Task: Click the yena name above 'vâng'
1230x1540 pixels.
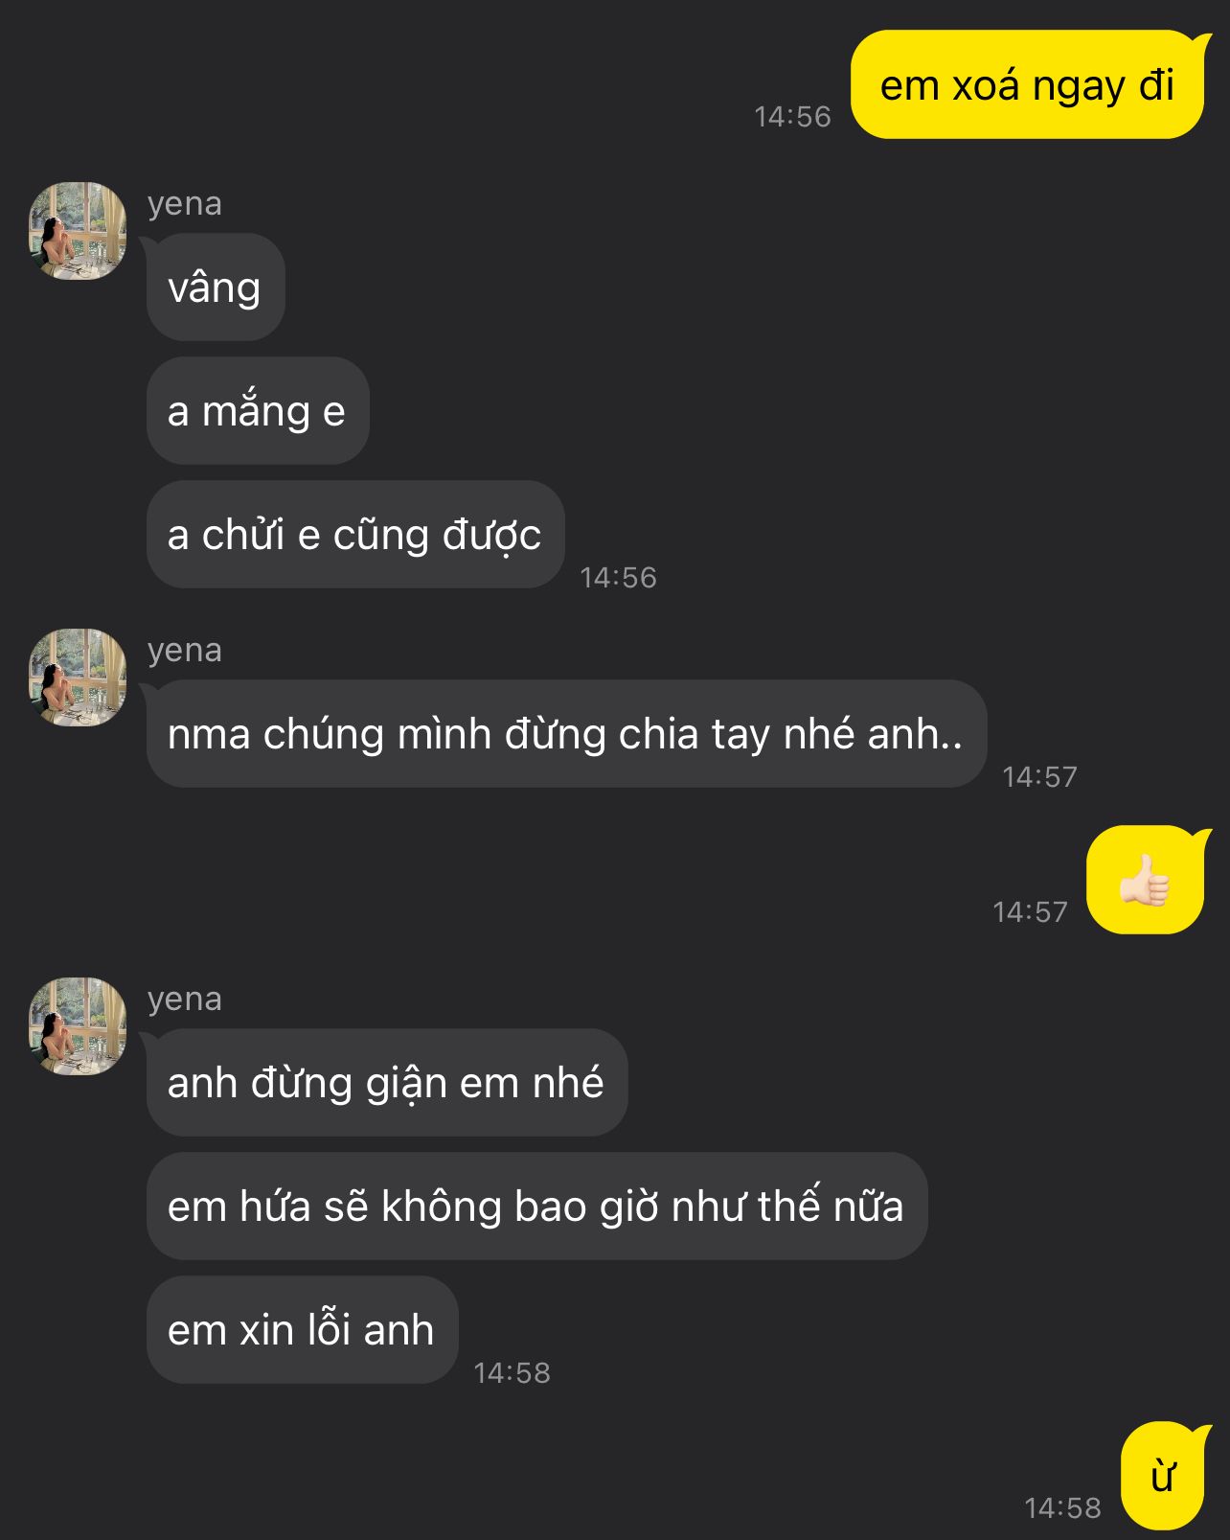Action: pyautogui.click(x=185, y=203)
